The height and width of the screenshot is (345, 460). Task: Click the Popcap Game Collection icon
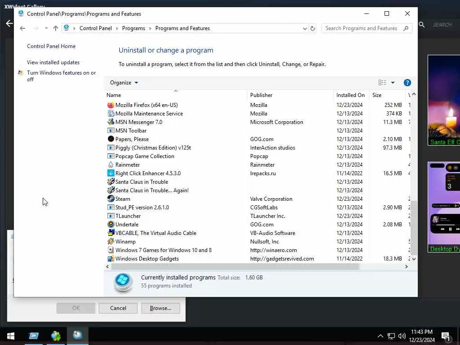[x=111, y=156]
